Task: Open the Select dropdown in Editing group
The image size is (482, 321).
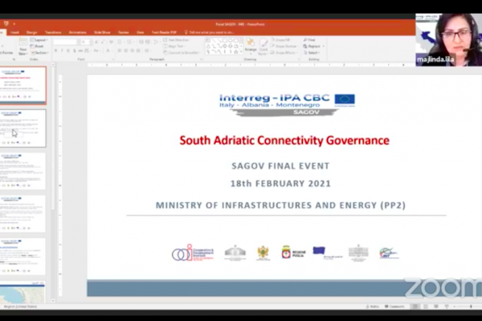Action: click(312, 53)
